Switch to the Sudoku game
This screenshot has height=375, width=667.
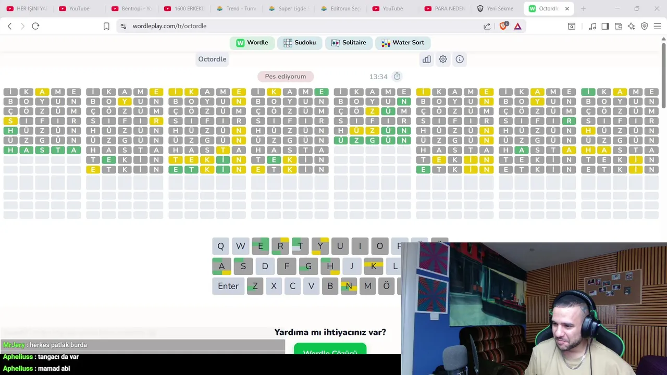pyautogui.click(x=300, y=43)
